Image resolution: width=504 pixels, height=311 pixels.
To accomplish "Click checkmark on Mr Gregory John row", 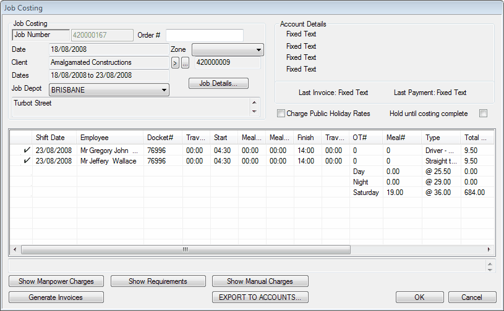I will coord(27,150).
